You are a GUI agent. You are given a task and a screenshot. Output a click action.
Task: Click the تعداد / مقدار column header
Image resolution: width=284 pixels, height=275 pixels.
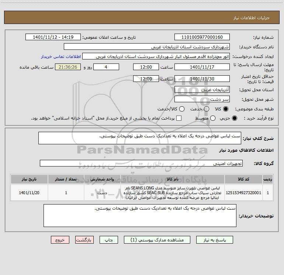pos(66,179)
